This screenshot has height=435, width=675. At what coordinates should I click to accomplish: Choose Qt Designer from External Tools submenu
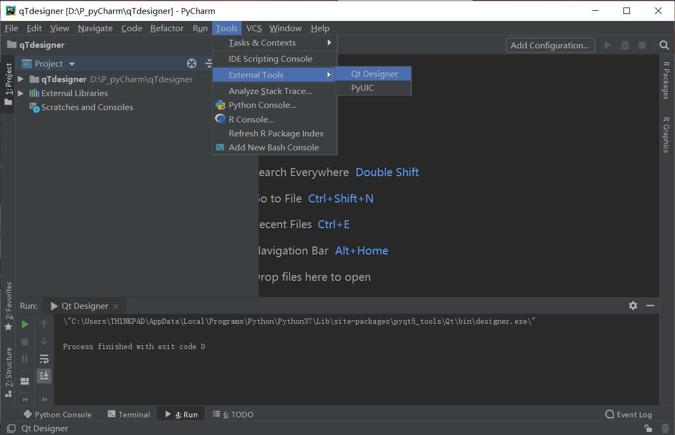click(373, 74)
